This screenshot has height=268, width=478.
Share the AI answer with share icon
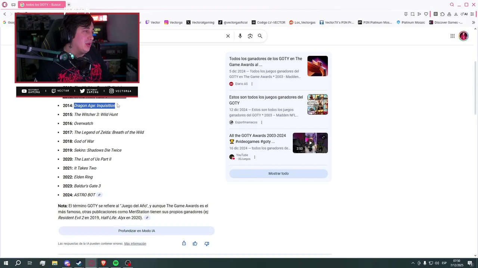184,243
